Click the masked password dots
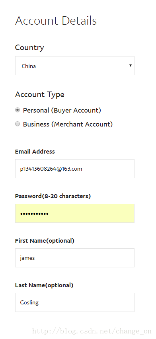This screenshot has width=156, height=339. [x=34, y=214]
